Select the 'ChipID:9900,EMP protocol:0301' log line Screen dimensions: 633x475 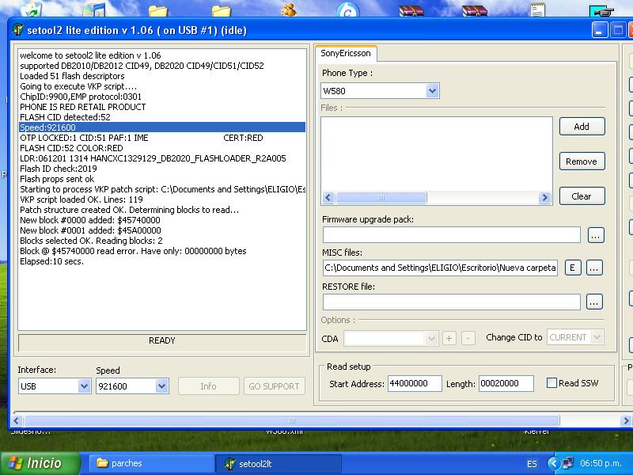pyautogui.click(x=81, y=97)
